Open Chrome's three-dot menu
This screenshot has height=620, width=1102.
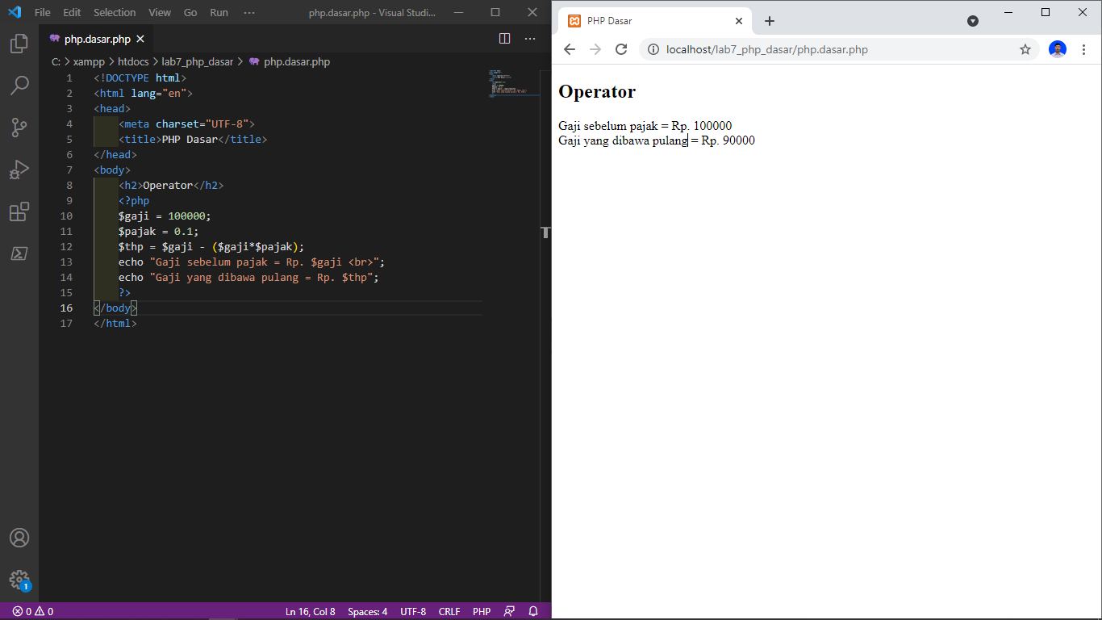pyautogui.click(x=1084, y=49)
